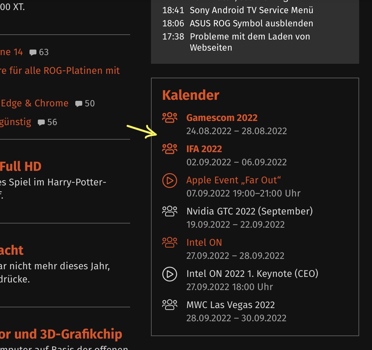Click the group icon beside MWC Las Vegas
This screenshot has width=372, height=350.
170,305
